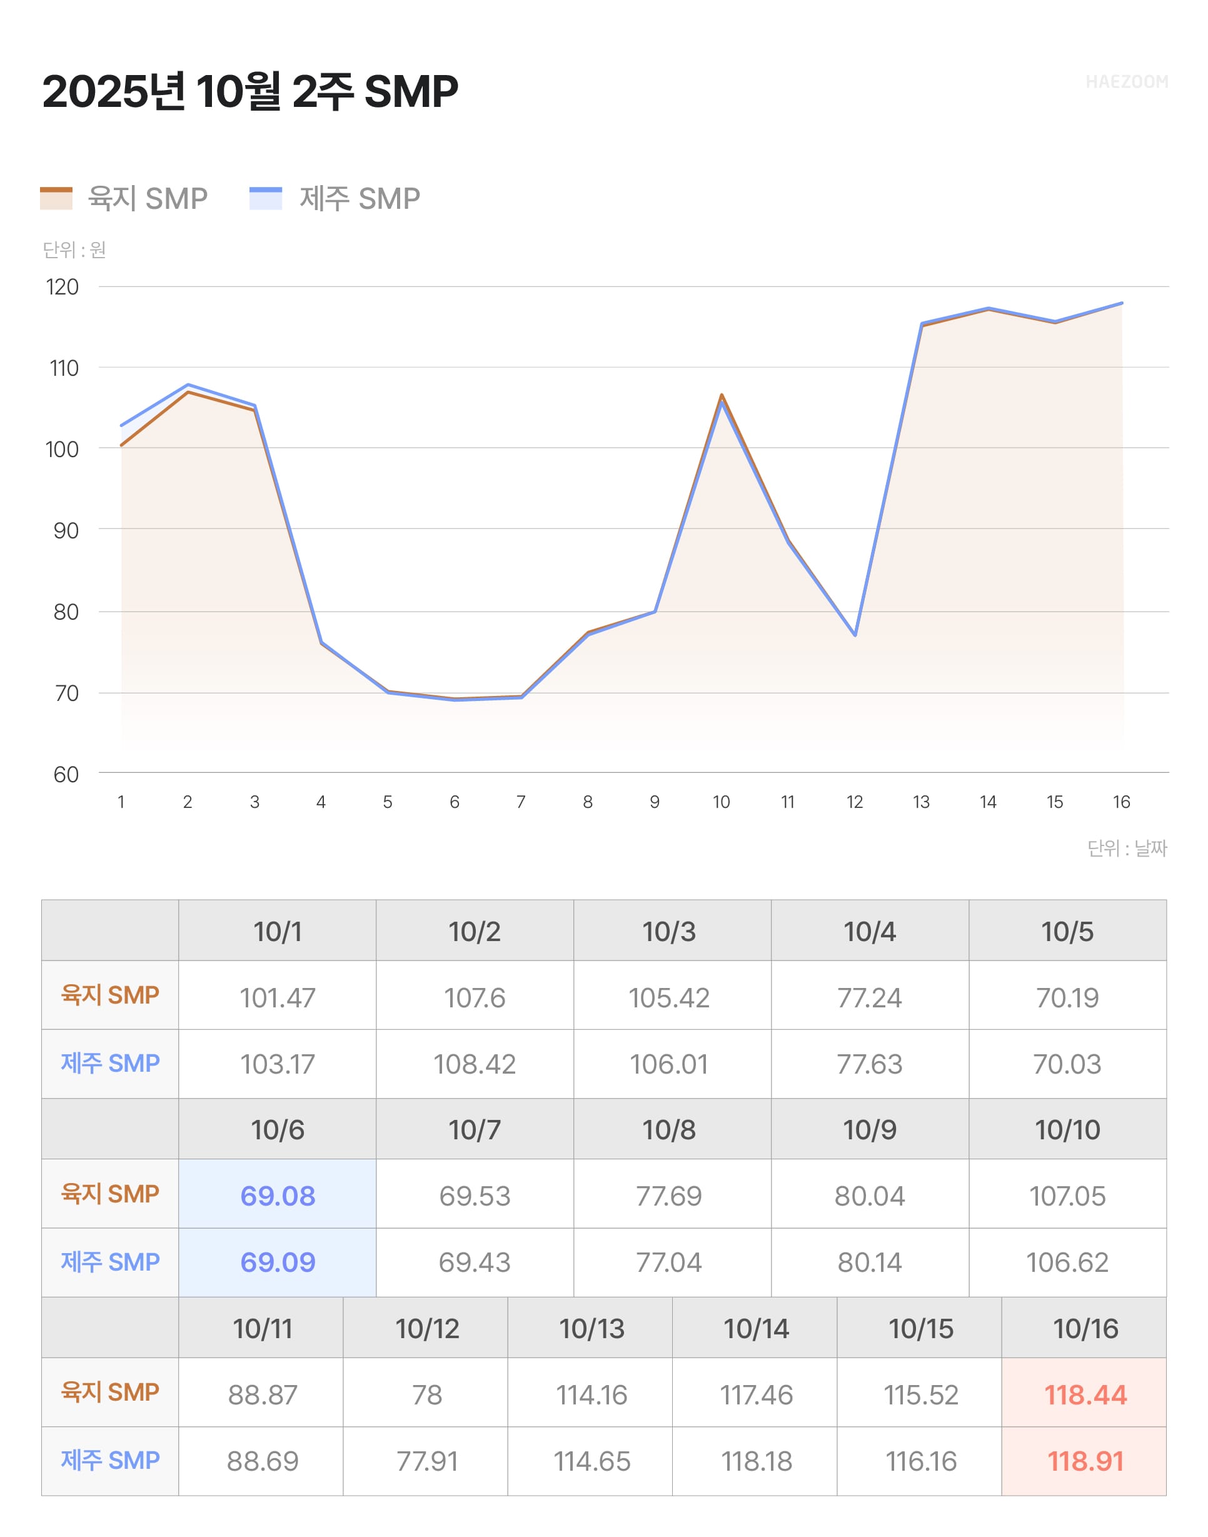
Task: Select the 10/16 column header
Action: (x=1085, y=1328)
